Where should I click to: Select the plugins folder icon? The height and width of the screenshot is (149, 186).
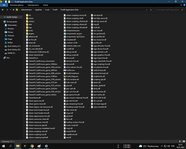point(27,34)
